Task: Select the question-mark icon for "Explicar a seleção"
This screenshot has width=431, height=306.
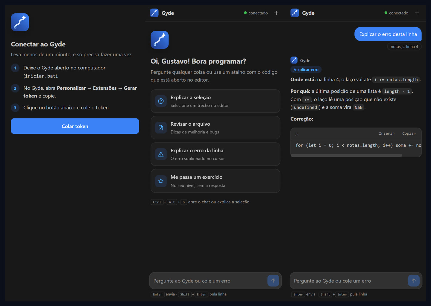Action: (x=161, y=101)
